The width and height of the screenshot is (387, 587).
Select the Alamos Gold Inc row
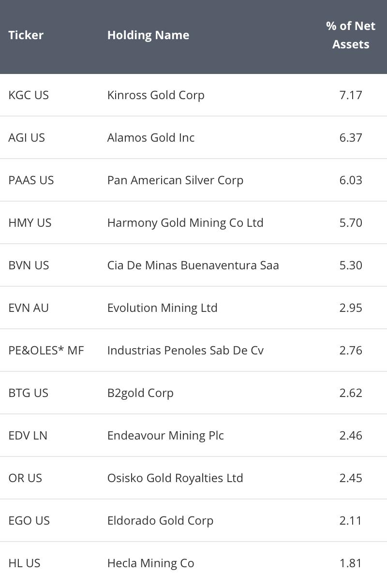(193, 137)
